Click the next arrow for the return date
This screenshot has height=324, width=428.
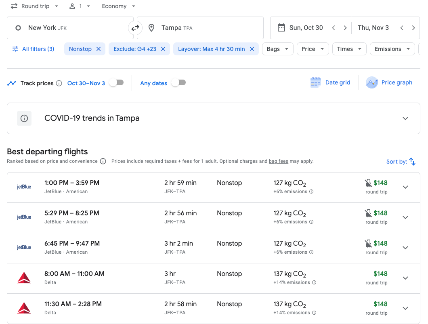(x=413, y=27)
